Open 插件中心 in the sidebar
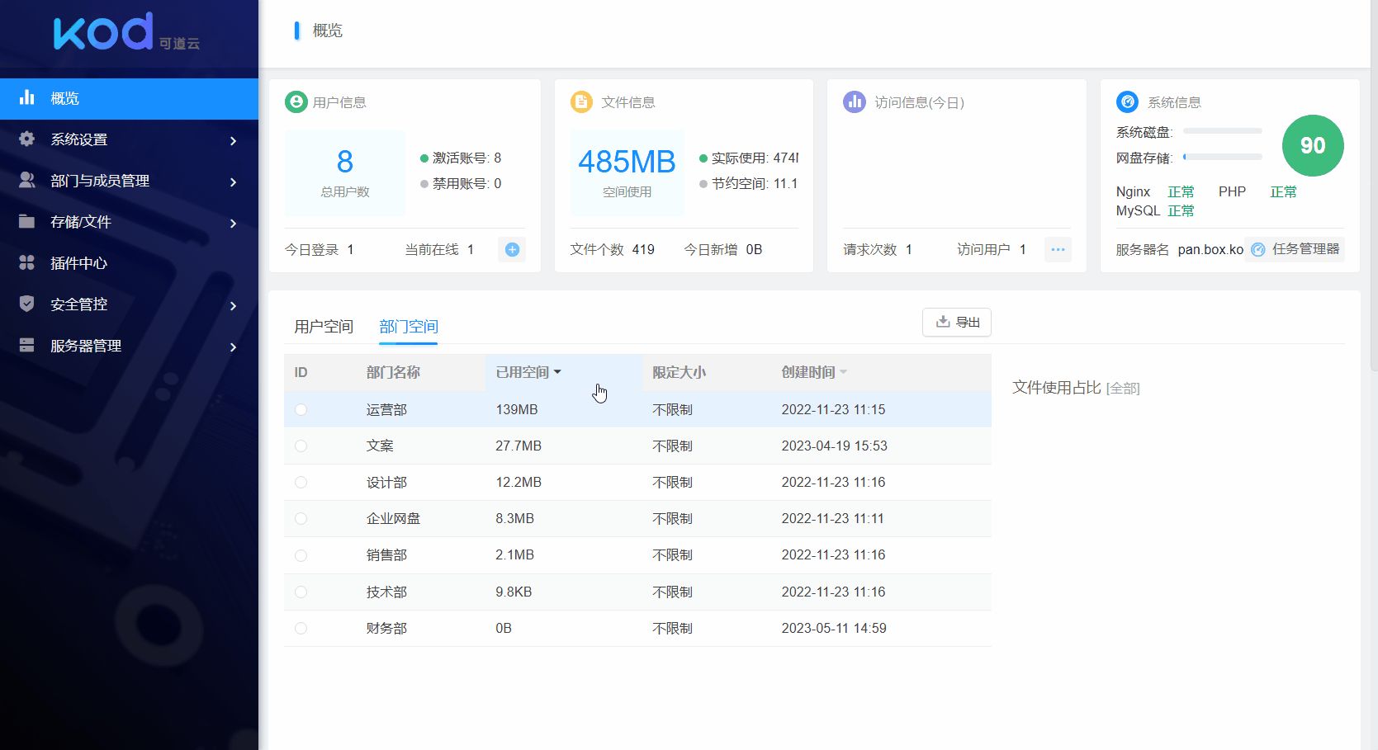 tap(129, 263)
